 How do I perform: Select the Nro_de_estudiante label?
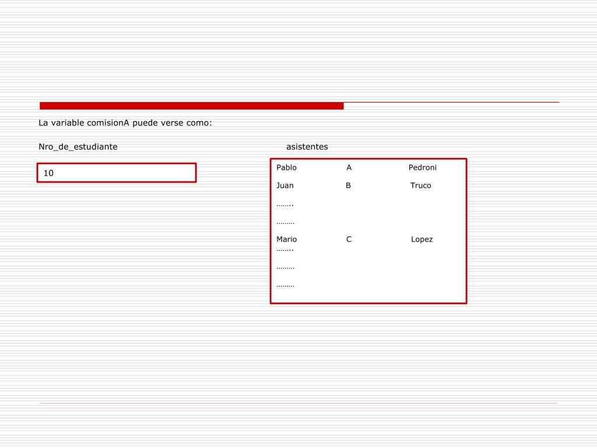tap(78, 147)
